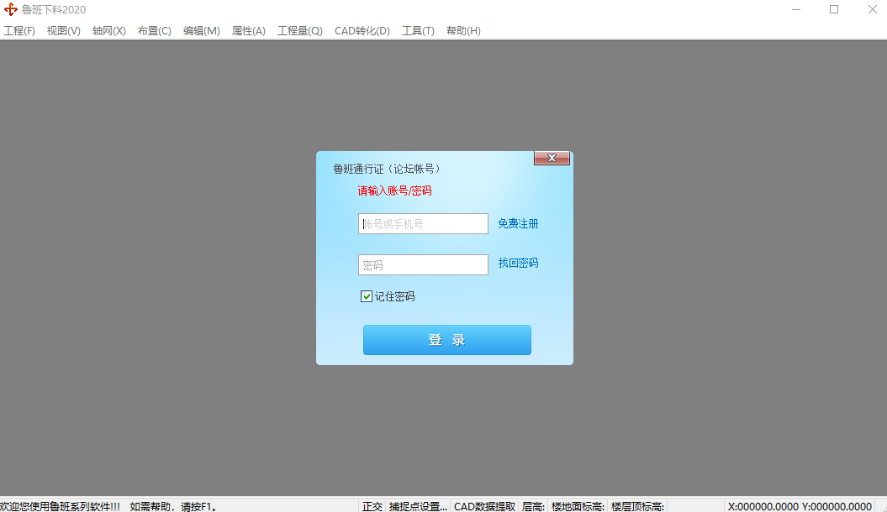The image size is (887, 512).
Task: Open the 工具(T) menu
Action: [418, 31]
